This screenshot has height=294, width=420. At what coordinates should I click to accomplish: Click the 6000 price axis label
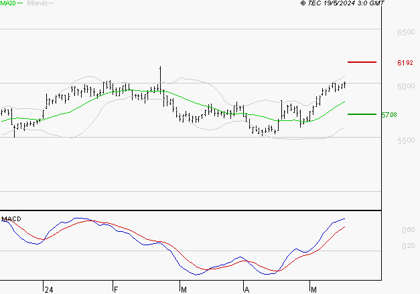tap(406, 86)
